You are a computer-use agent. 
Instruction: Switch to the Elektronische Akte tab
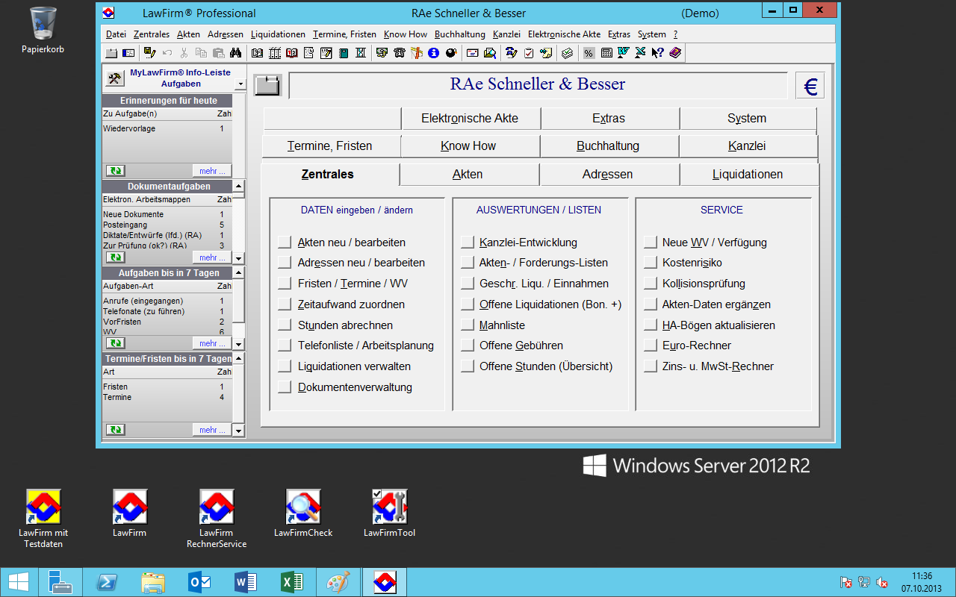point(470,118)
